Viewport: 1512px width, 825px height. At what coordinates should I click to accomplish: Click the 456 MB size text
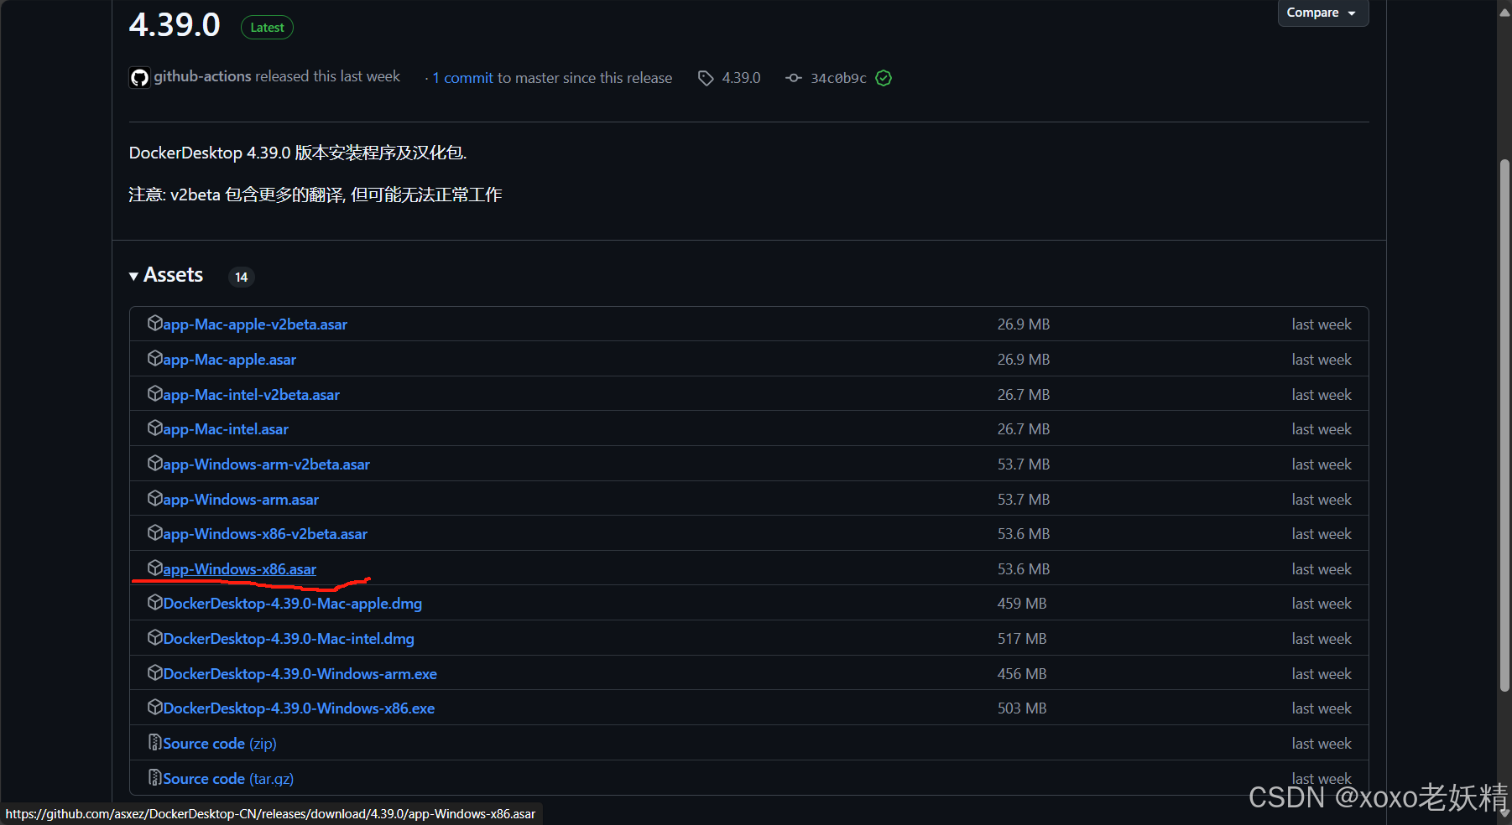click(x=1022, y=674)
